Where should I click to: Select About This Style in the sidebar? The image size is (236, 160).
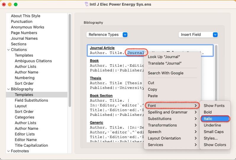(26, 16)
